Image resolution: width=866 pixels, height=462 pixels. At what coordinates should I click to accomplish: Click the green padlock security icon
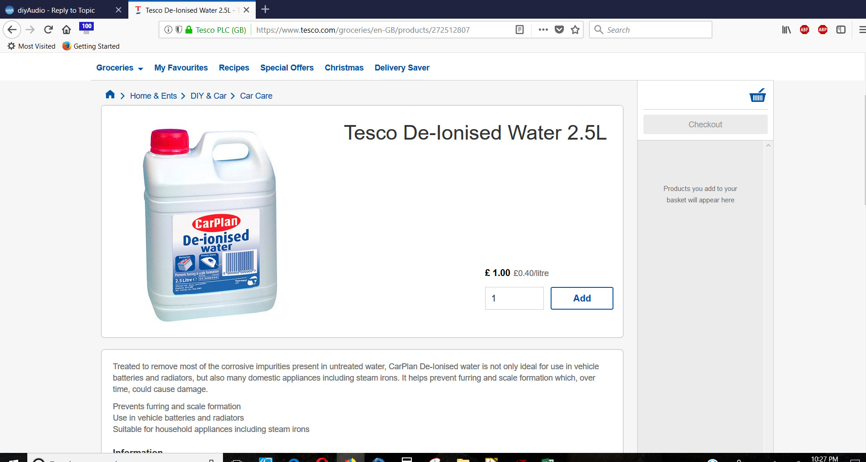click(x=189, y=30)
